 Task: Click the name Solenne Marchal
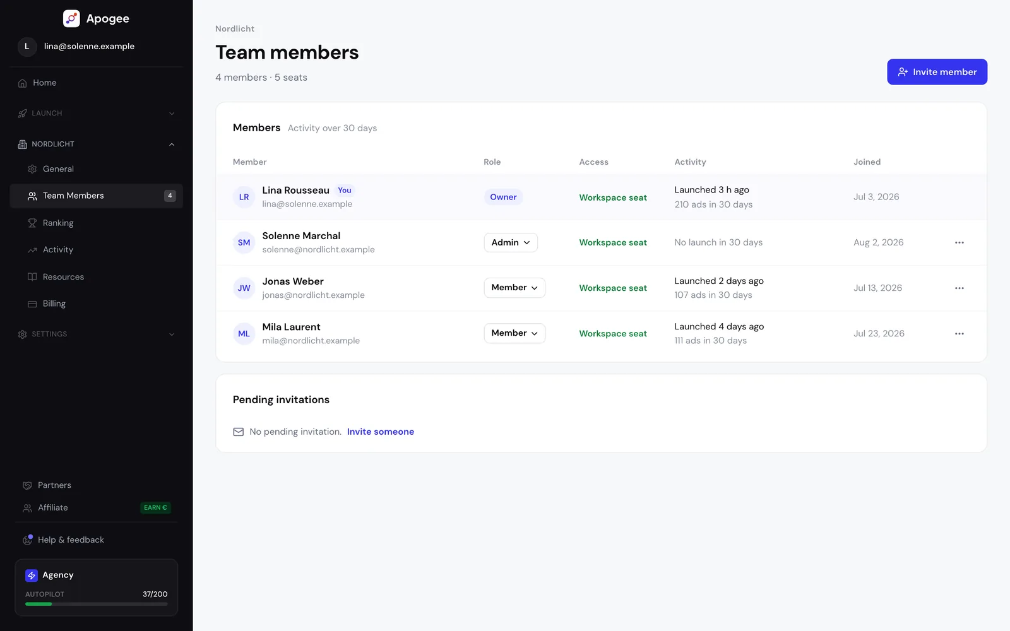point(301,236)
